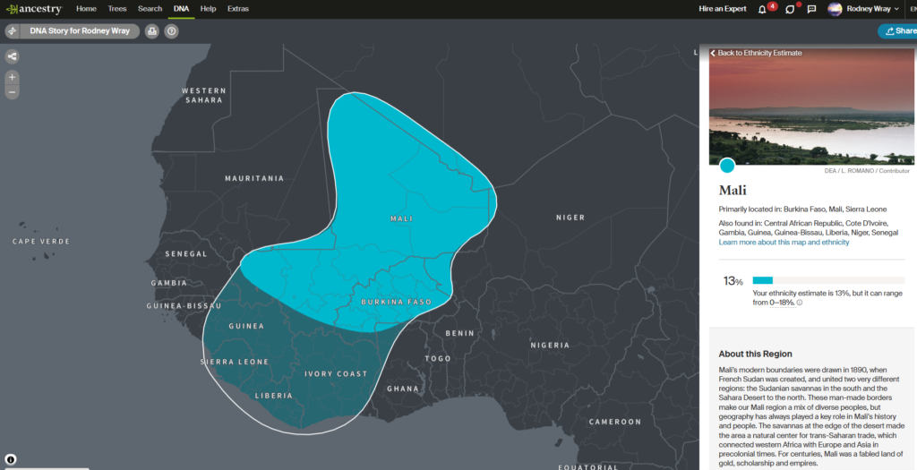Open the notifications bell

pyautogui.click(x=762, y=9)
